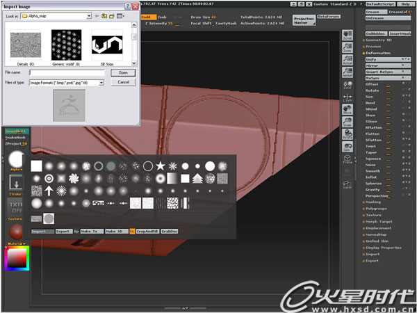This screenshot has width=417, height=313.
Task: Pick the cracked stone pattern alpha
Action: tap(172, 203)
